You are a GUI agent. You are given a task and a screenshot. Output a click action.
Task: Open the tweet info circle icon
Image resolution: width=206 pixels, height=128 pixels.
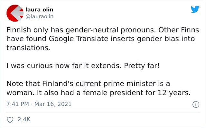coord(196,105)
